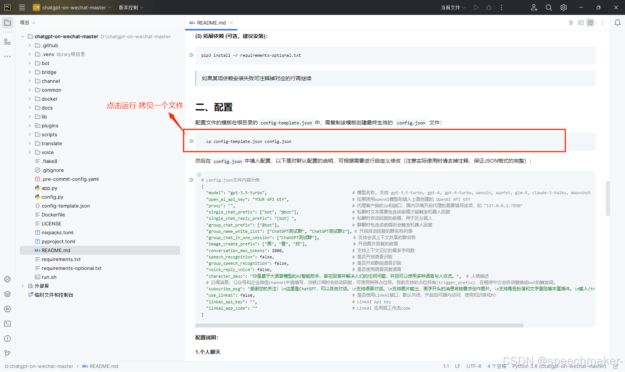
Task: Collapse the chatgpt-on-wechat-master root folder
Action: pos(23,36)
